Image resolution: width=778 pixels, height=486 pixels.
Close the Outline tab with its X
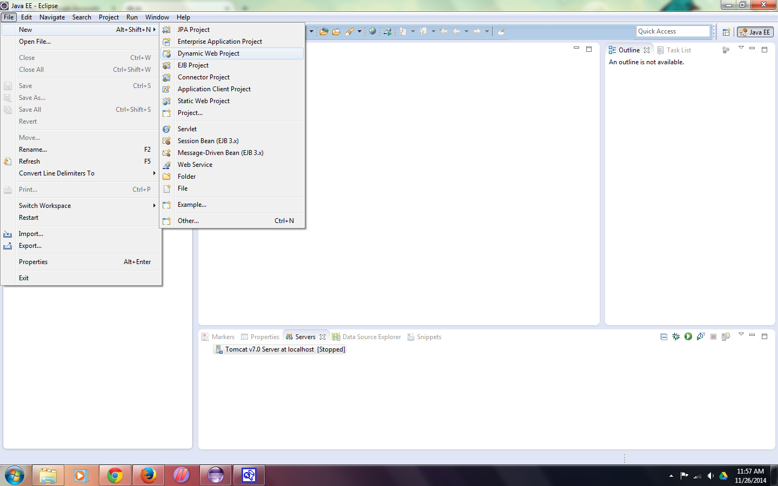pos(647,50)
